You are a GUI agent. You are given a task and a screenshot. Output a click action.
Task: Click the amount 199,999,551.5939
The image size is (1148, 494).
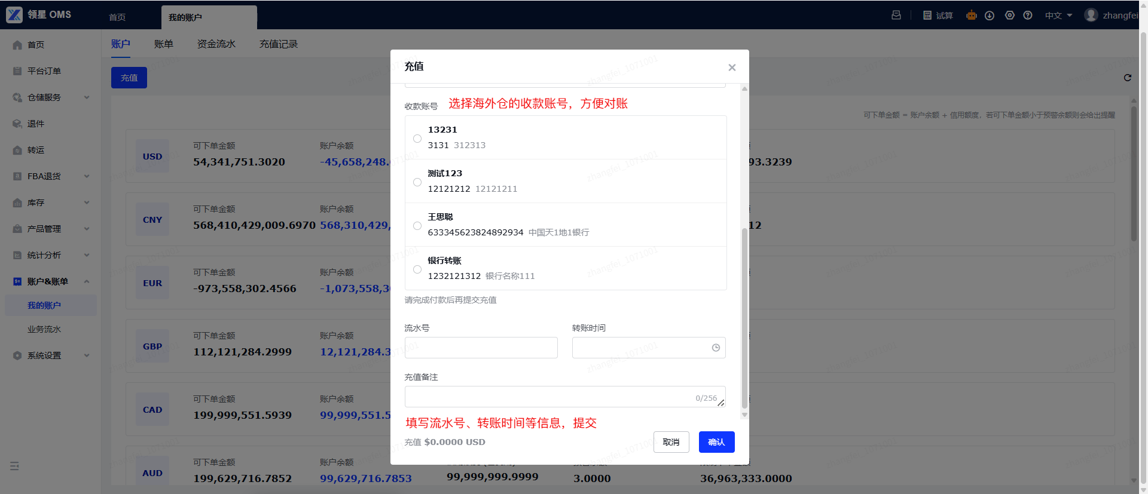click(243, 415)
